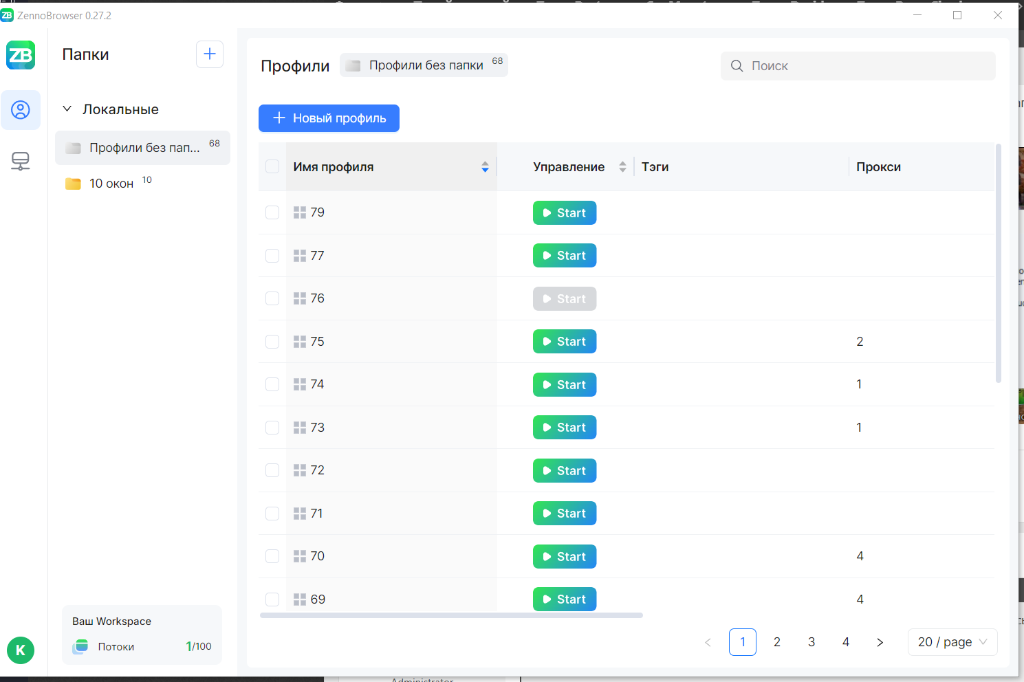The height and width of the screenshot is (682, 1024).
Task: Open the 20 / page size dropdown
Action: pyautogui.click(x=952, y=642)
